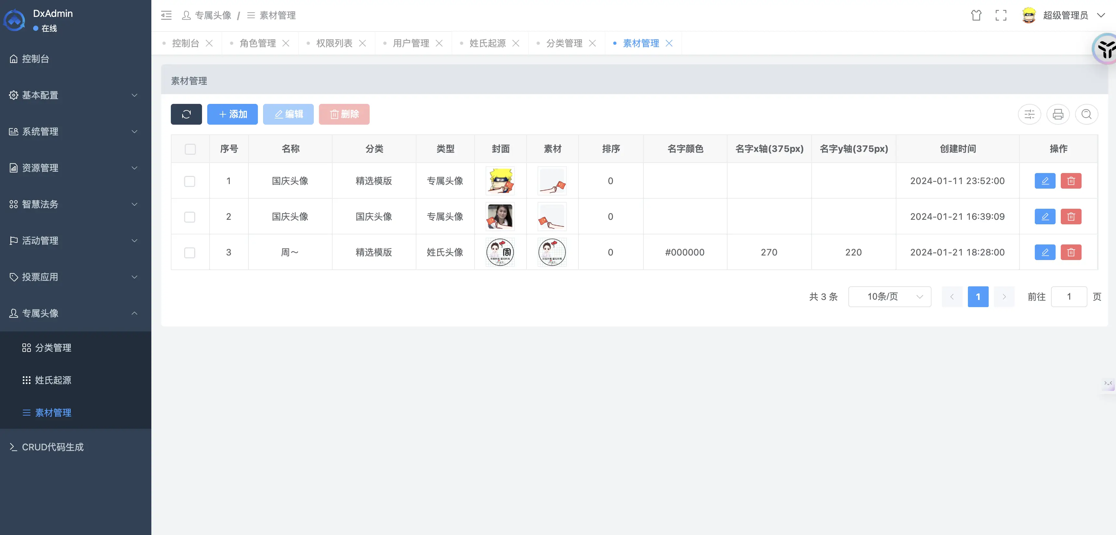Click the super admin avatar image

1029,16
